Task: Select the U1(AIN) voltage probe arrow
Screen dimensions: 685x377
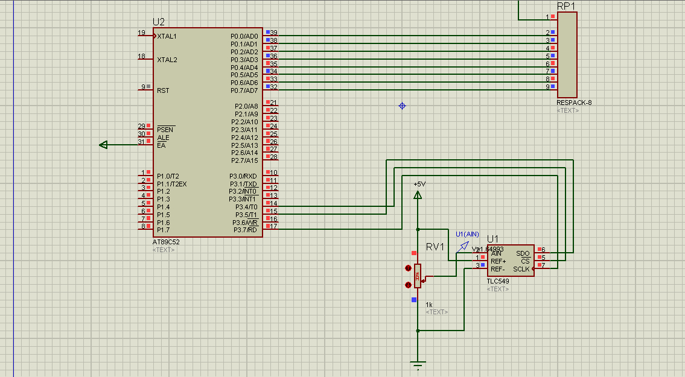Action: pos(463,247)
